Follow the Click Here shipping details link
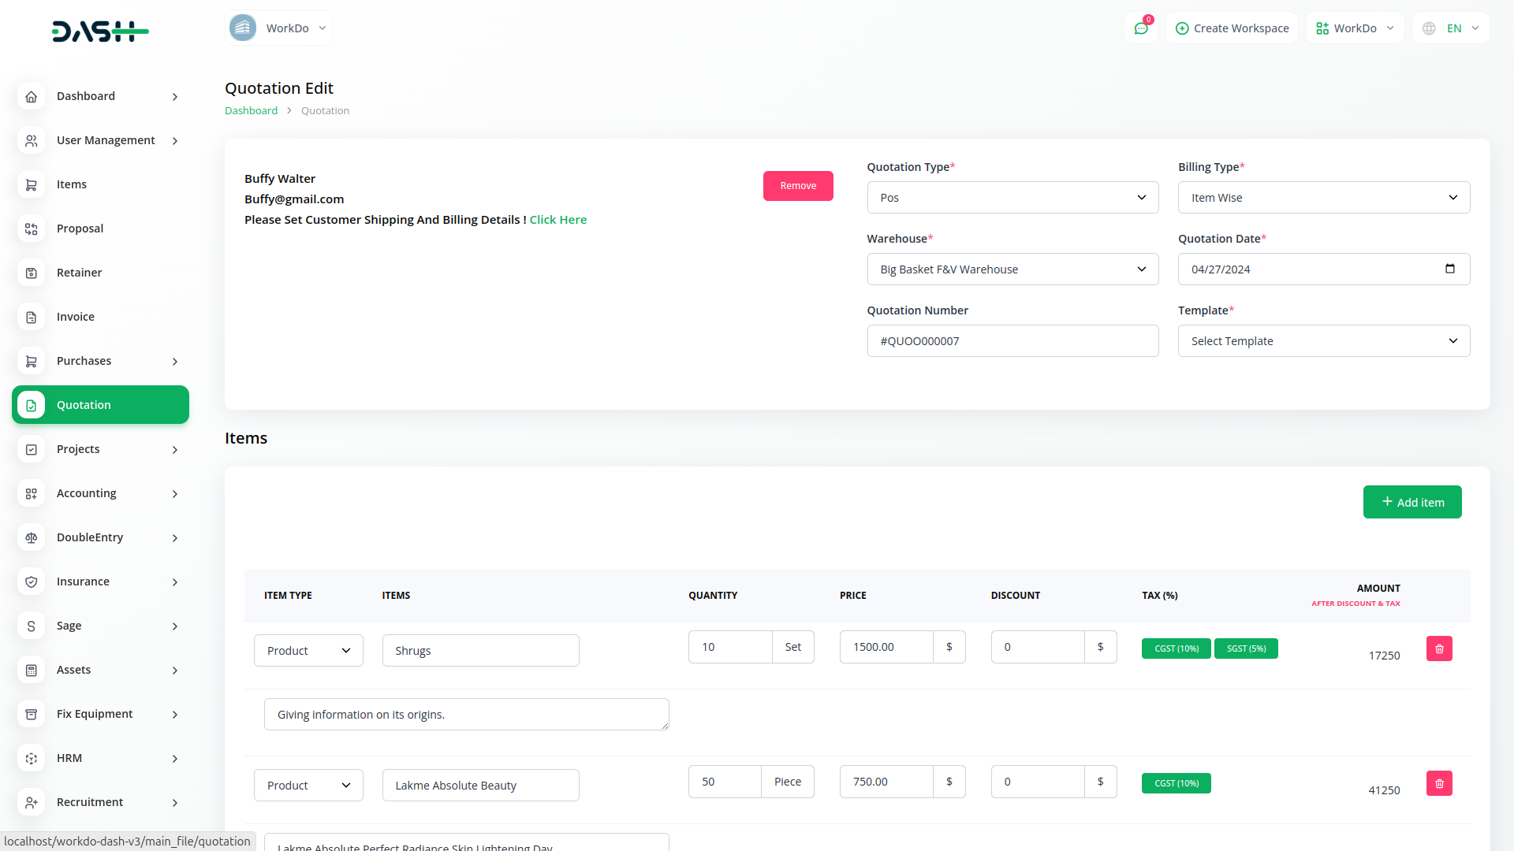Image resolution: width=1514 pixels, height=851 pixels. [x=557, y=220]
